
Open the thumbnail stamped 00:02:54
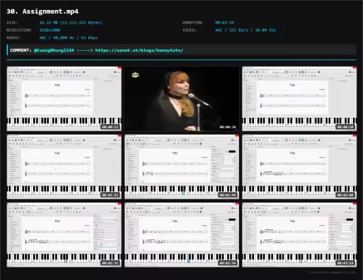pos(181,235)
